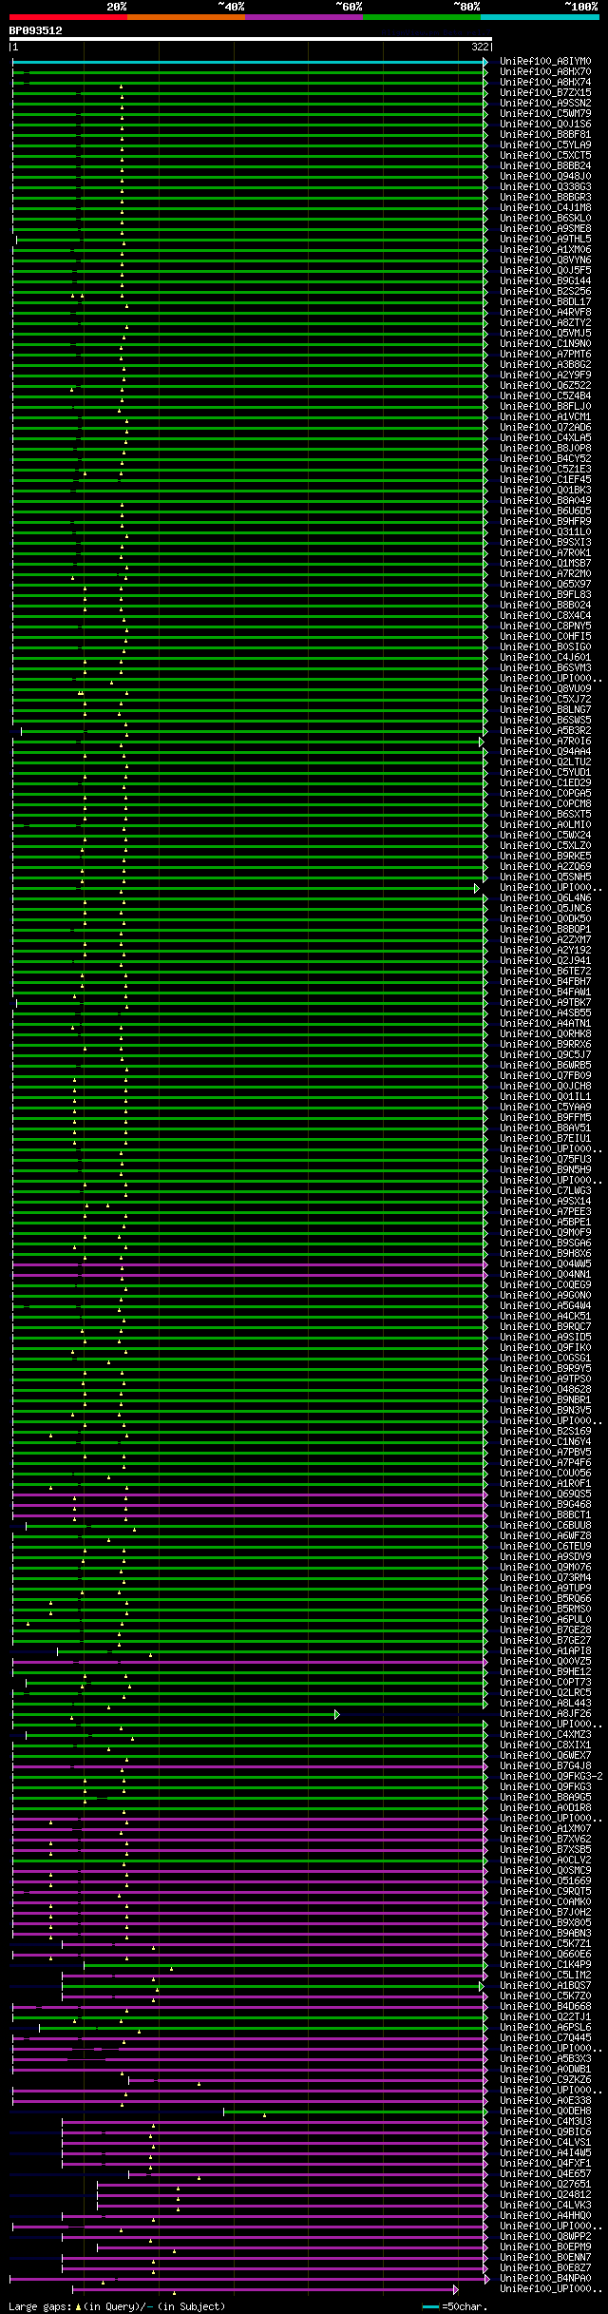This screenshot has width=608, height=2314.
Task: Open hit UniRef100_C5WM79
Action: click(545, 114)
